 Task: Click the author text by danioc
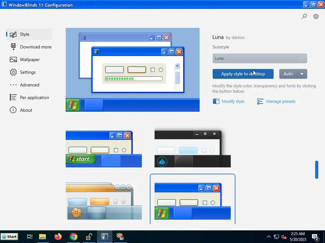pyautogui.click(x=235, y=38)
